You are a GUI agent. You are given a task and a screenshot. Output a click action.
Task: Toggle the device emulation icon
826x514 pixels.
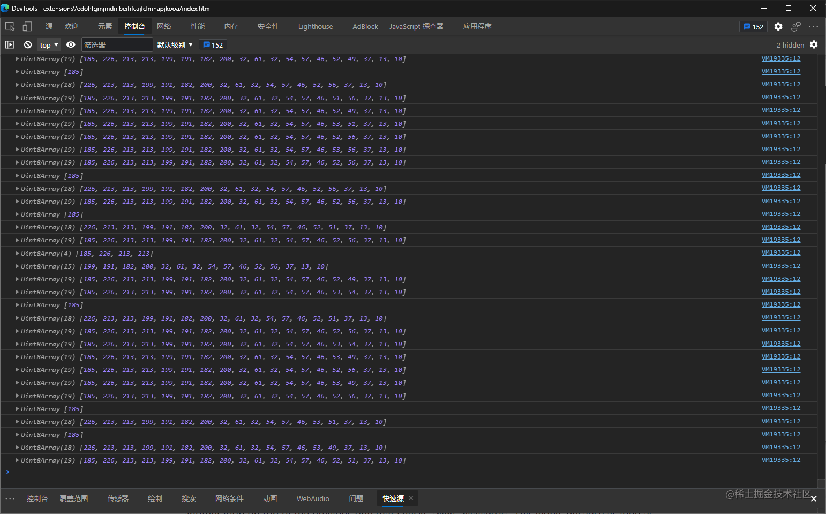tap(27, 26)
